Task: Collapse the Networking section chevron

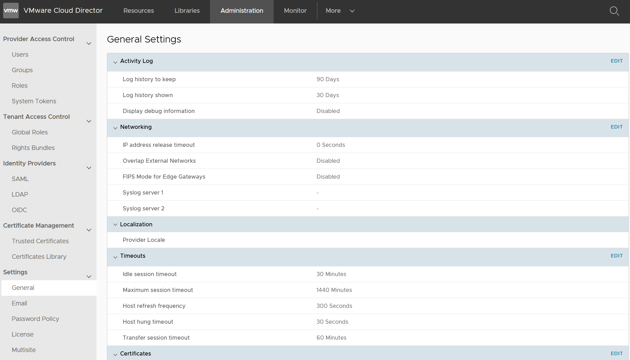Action: [115, 128]
